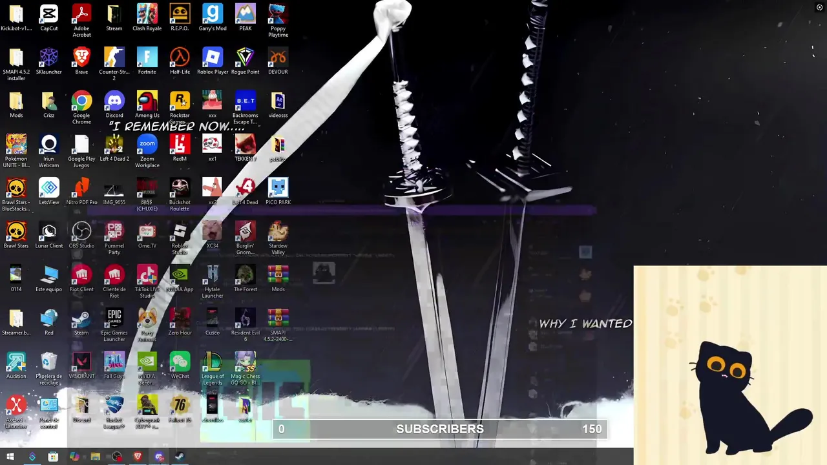The width and height of the screenshot is (827, 465).
Task: Launch OBS Studio from the desktop
Action: coord(81,234)
